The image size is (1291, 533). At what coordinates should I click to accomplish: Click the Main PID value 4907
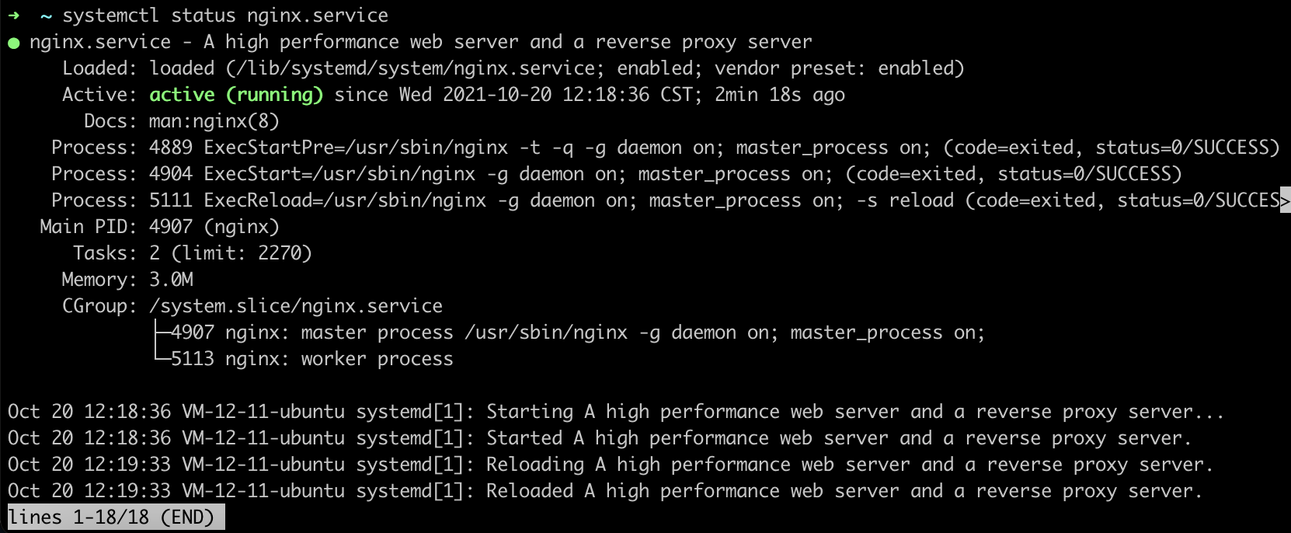point(171,227)
